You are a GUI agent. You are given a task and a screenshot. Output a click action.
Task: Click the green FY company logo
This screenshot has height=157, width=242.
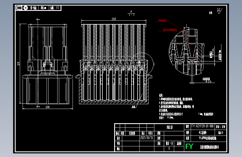pos(189,146)
